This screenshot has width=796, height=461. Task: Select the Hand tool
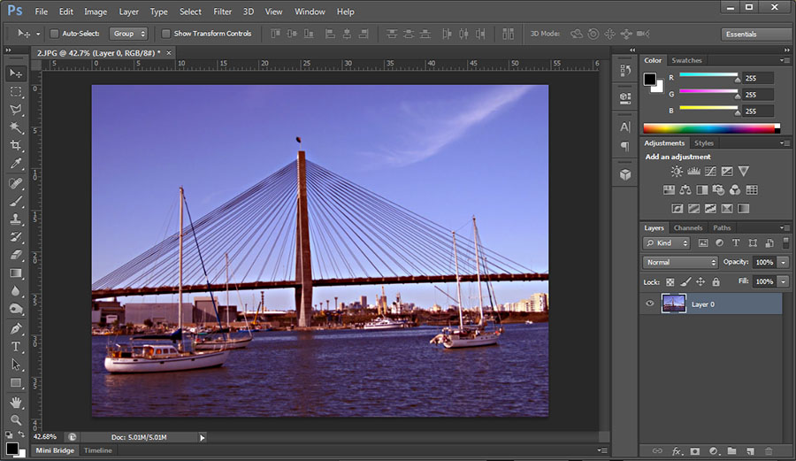point(16,402)
